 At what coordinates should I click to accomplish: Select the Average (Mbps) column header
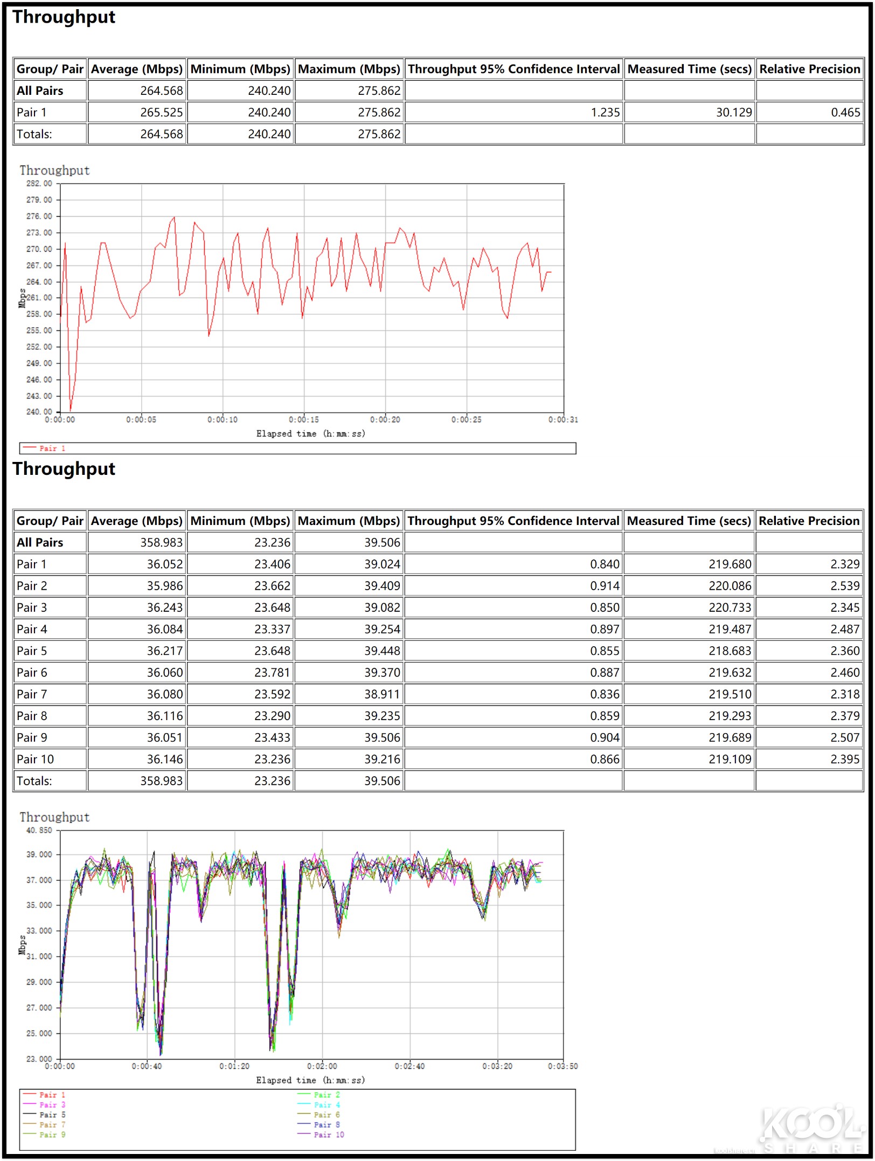[136, 69]
